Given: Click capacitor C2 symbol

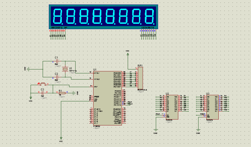Looking at the screenshot, I should coord(56,77).
